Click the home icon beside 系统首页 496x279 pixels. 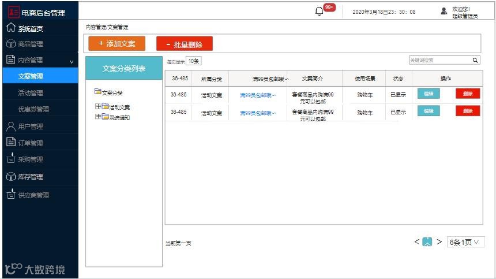pos(11,28)
